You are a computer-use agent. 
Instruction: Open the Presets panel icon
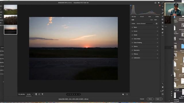click(x=162, y=32)
